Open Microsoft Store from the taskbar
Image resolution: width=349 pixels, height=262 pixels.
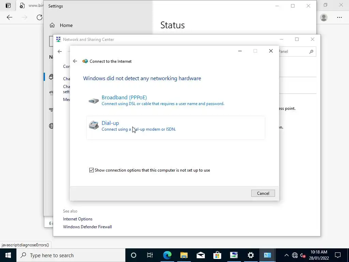click(x=217, y=255)
